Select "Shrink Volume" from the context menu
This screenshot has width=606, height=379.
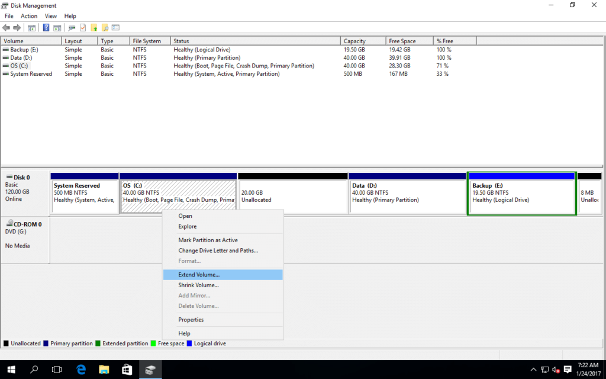tap(198, 285)
